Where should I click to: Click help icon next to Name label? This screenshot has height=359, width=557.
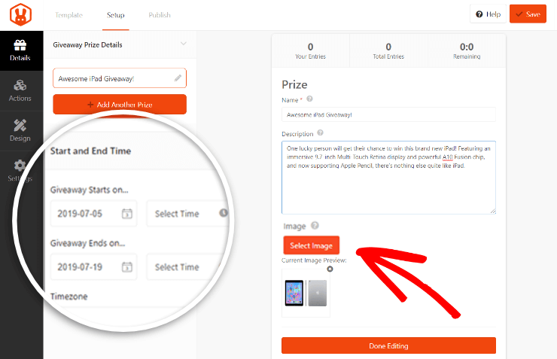[x=309, y=99]
